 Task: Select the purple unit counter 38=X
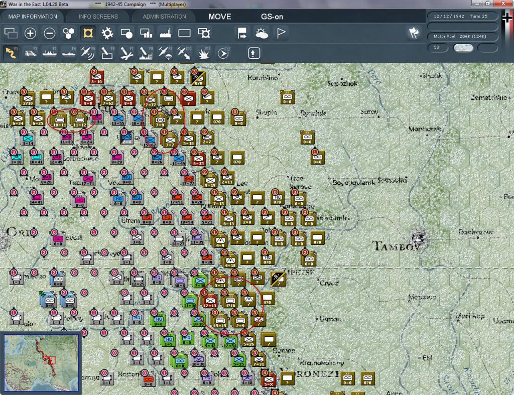[180, 281]
